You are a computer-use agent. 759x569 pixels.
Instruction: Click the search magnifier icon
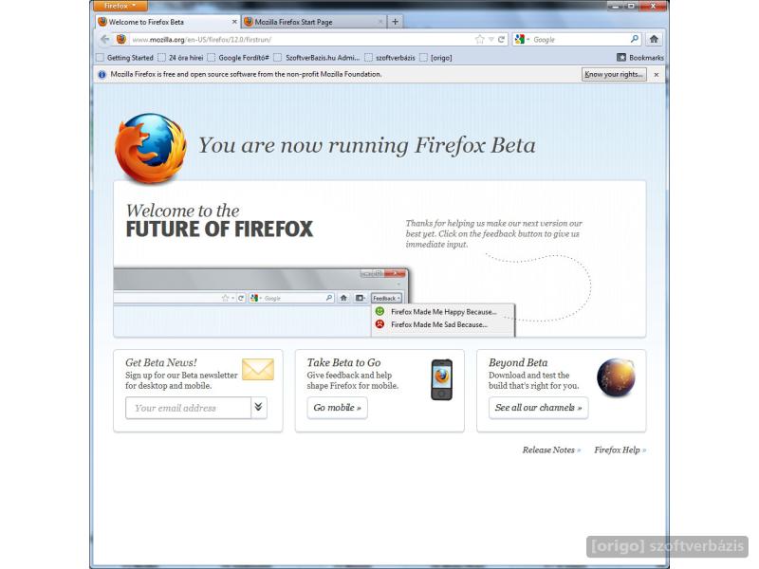pos(634,39)
